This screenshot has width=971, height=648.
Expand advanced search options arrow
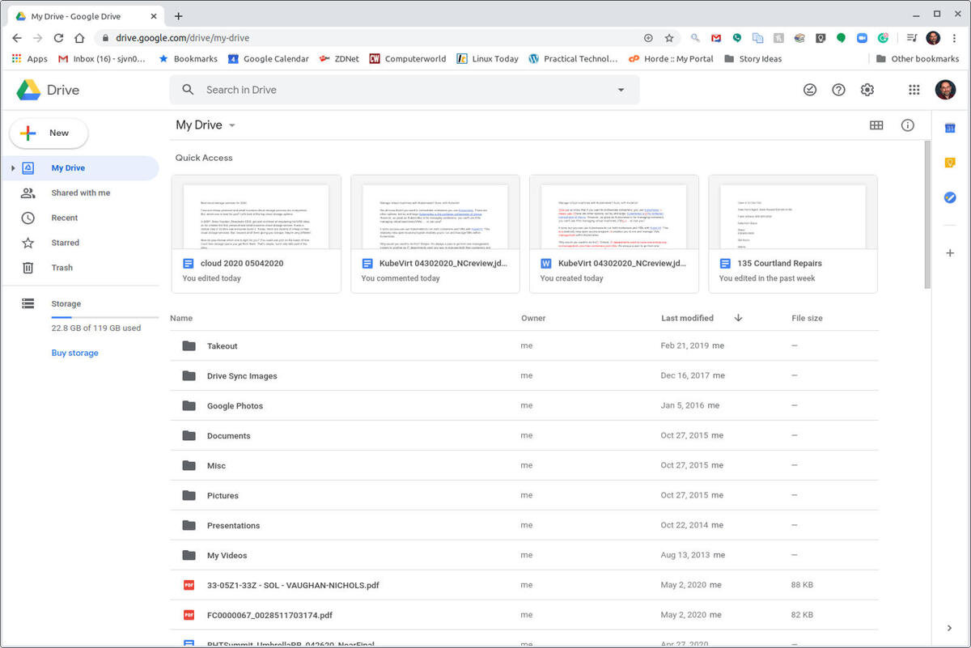tap(621, 90)
